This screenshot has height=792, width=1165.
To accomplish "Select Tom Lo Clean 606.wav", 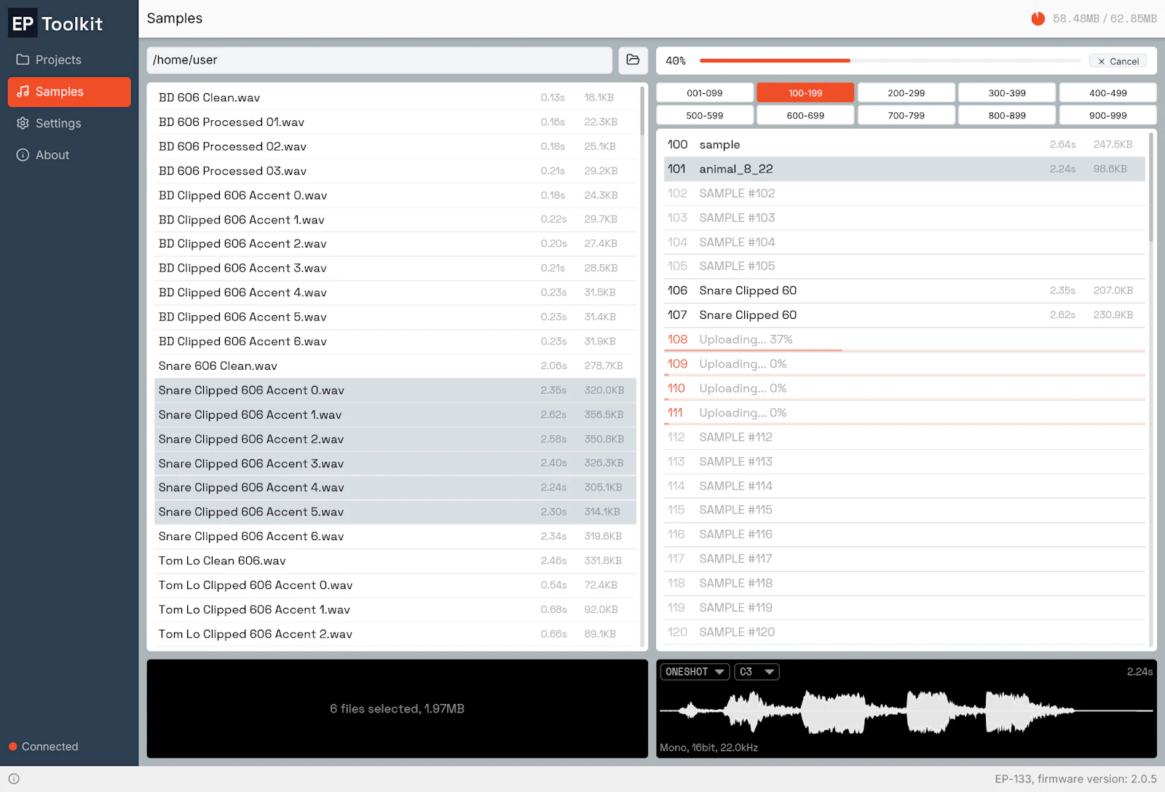I will pyautogui.click(x=395, y=561).
